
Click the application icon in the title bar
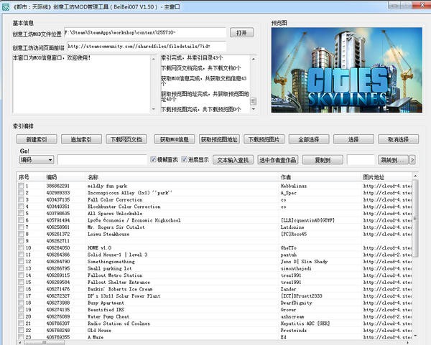point(6,7)
